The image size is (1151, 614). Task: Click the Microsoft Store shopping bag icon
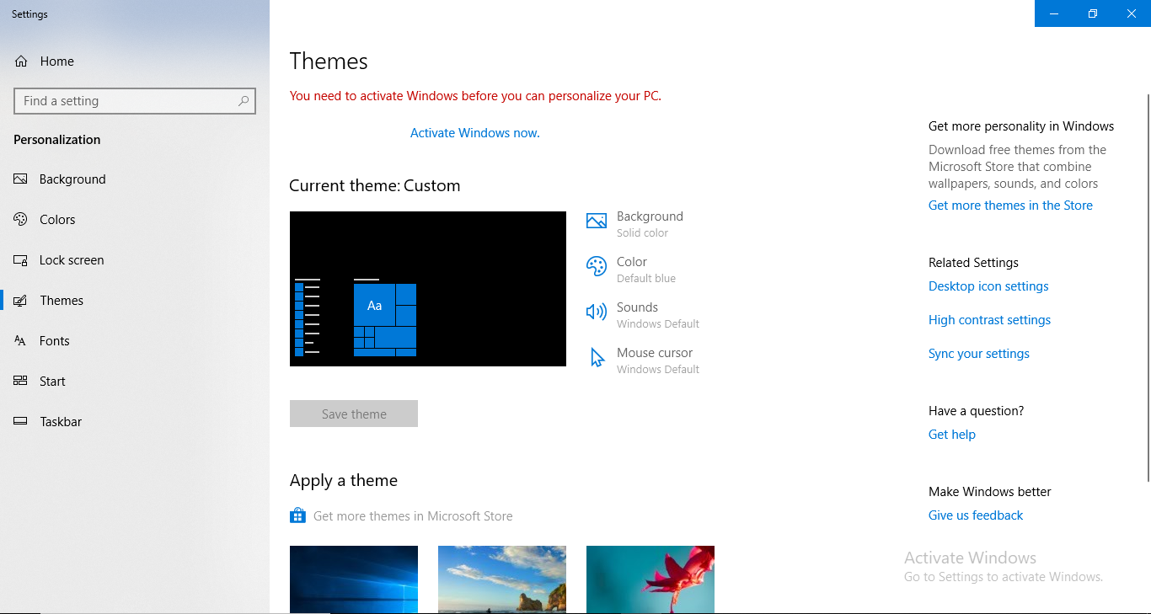[297, 515]
